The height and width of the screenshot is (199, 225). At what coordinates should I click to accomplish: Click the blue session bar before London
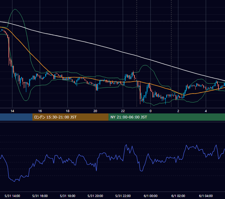(x=16, y=117)
